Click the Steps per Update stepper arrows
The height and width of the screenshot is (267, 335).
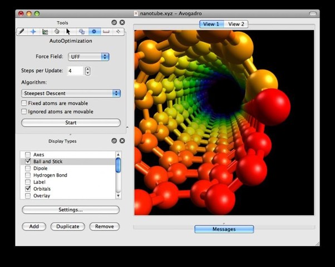click(87, 71)
